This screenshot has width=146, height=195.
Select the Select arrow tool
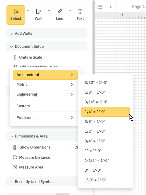click(16, 15)
